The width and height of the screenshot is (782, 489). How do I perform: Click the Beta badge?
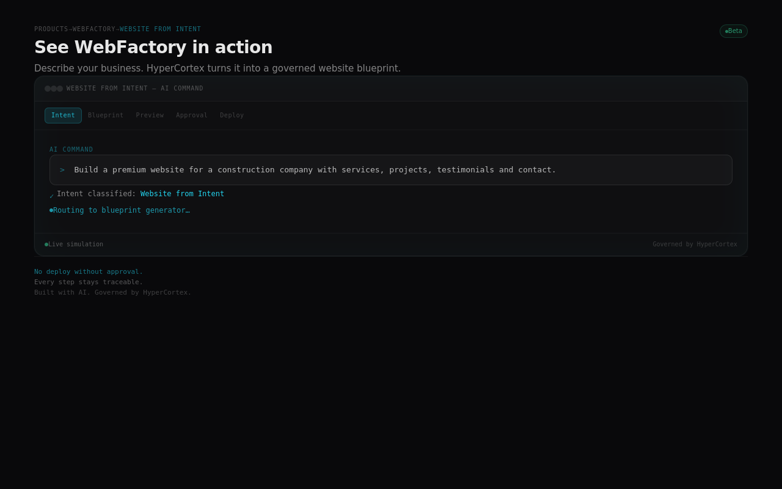tap(733, 31)
